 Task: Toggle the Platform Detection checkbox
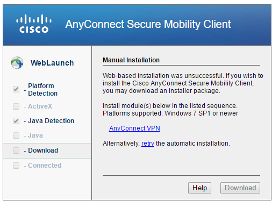[16, 89]
